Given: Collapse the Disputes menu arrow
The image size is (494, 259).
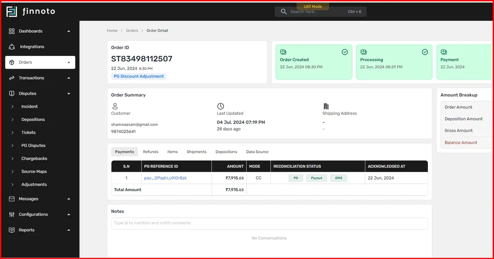Looking at the screenshot, I should [x=69, y=94].
